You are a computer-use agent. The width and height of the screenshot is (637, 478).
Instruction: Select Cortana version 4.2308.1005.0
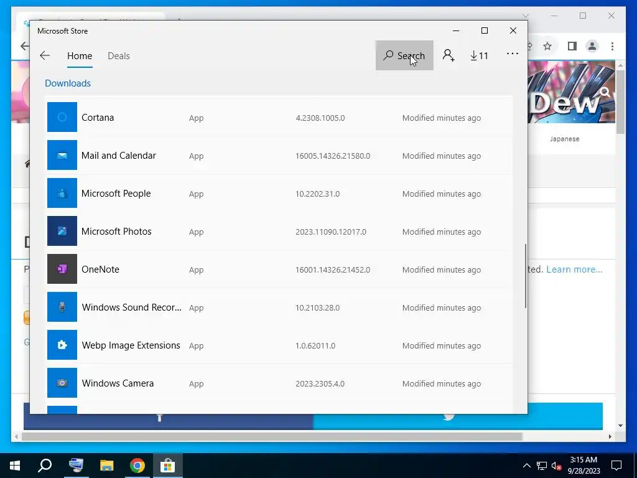pyautogui.click(x=320, y=118)
